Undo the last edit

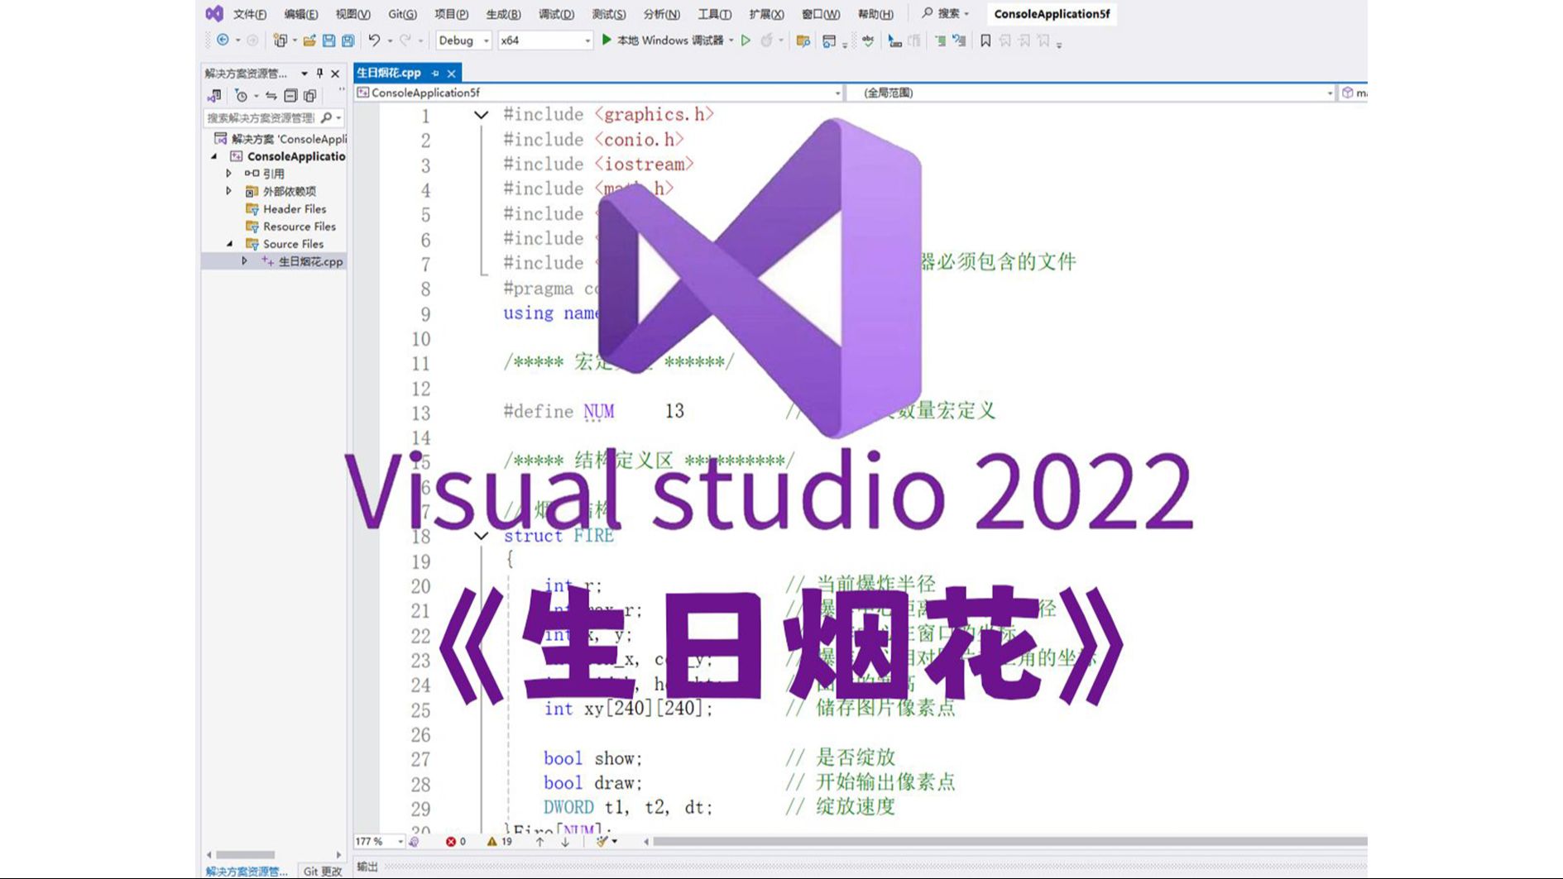click(374, 40)
